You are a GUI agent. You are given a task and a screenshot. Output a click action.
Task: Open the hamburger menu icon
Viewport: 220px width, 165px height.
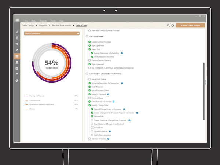tap(17, 20)
